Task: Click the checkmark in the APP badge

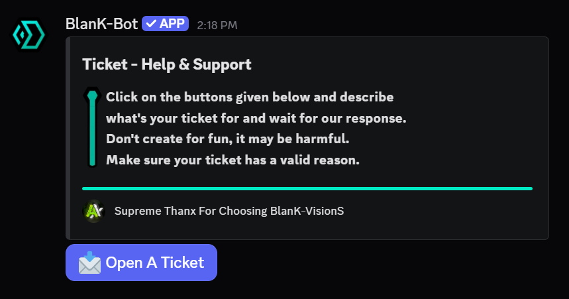Action: [x=151, y=24]
